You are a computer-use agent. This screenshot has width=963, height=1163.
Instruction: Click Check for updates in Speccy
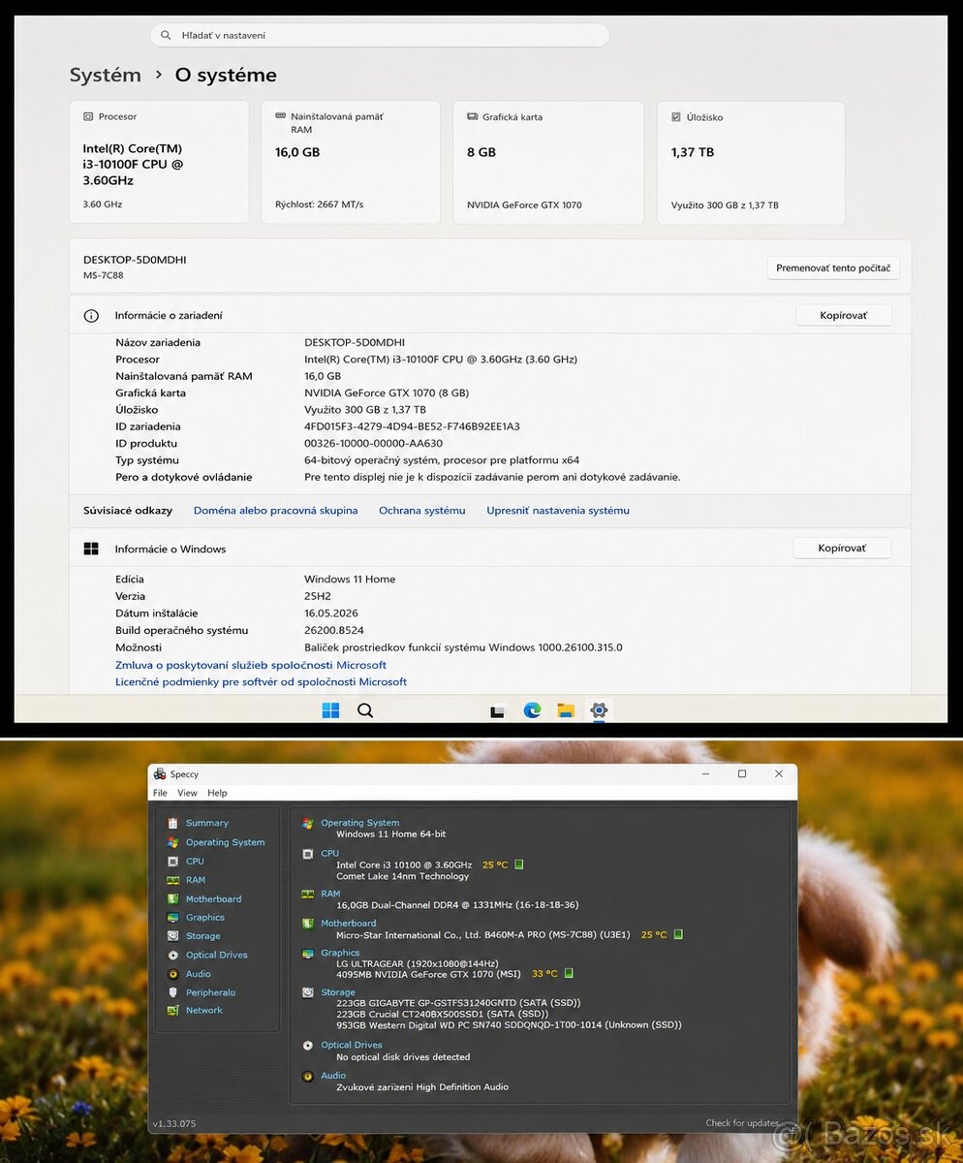tap(742, 1123)
